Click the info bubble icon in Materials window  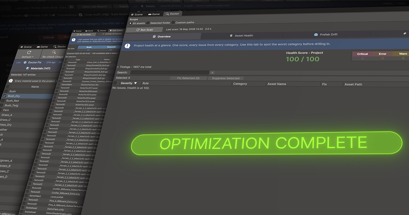11,81
